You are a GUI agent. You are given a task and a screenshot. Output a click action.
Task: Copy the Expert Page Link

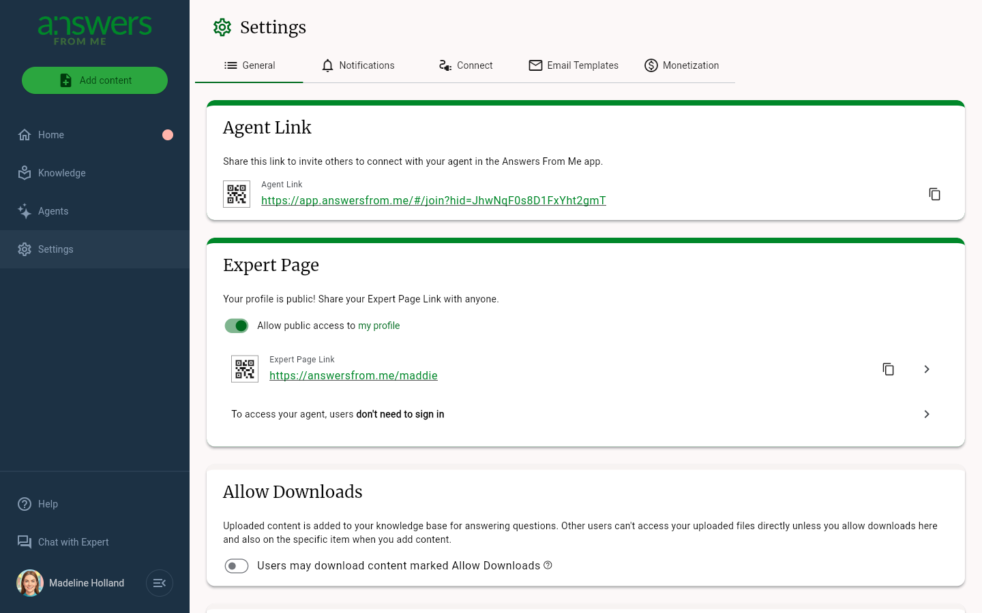click(x=888, y=369)
